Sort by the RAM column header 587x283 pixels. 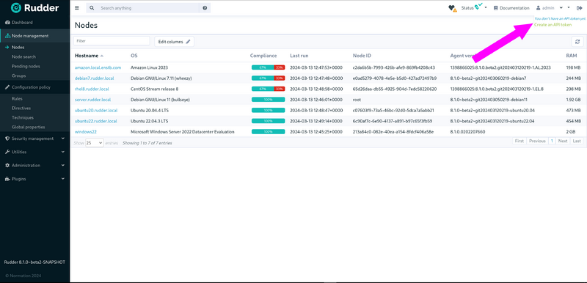tap(572, 56)
